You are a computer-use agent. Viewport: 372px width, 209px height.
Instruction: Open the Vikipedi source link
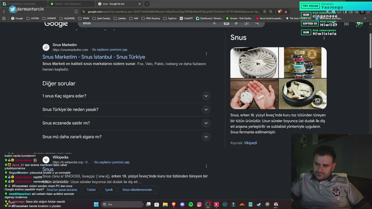(x=251, y=143)
